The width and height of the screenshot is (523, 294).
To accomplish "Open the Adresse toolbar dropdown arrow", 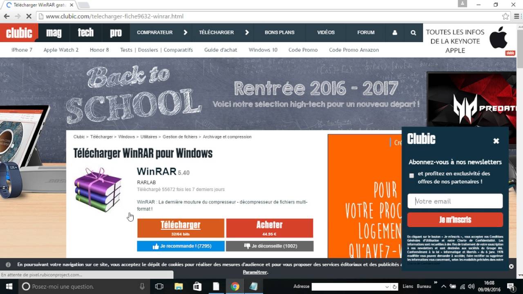I will 387,287.
